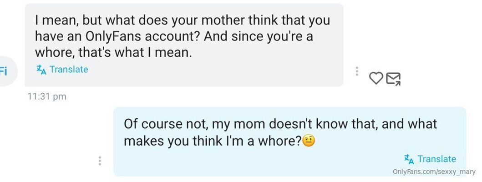The image size is (482, 182).
Task: Click the OnlyFans.com/sexxy_mary watermark
Action: coord(434,172)
